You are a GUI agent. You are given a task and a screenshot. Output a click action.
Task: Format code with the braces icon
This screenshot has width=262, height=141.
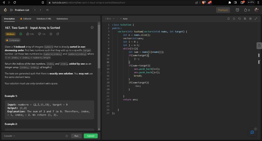(234, 19)
